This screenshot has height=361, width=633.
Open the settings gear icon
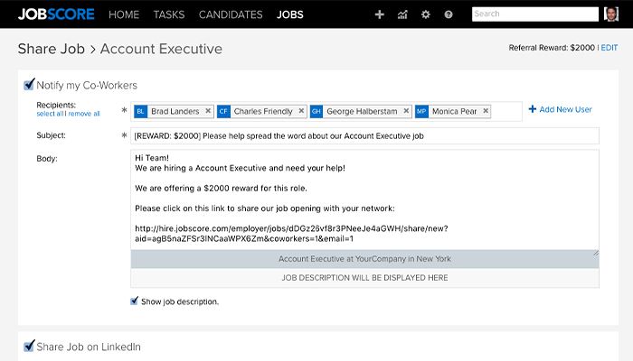coord(426,14)
